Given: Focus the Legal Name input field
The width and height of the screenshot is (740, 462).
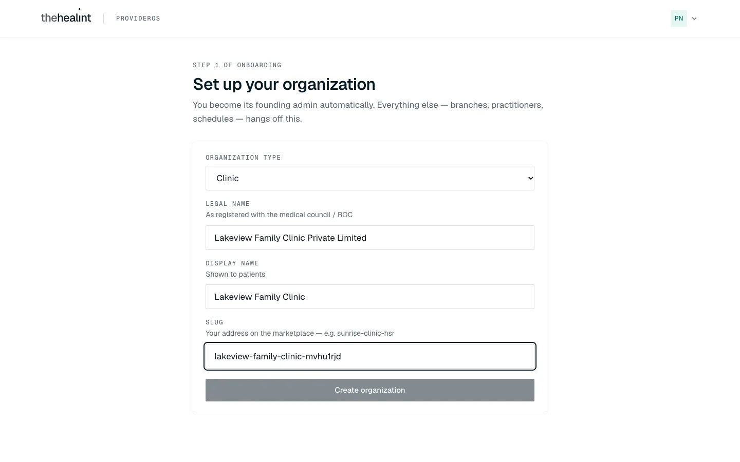Looking at the screenshot, I should [370, 238].
